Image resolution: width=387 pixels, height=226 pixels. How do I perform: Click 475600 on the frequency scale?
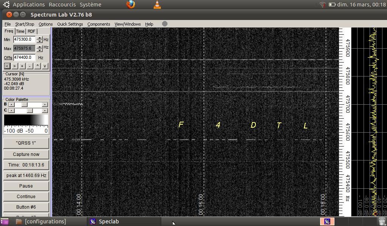pos(348,132)
